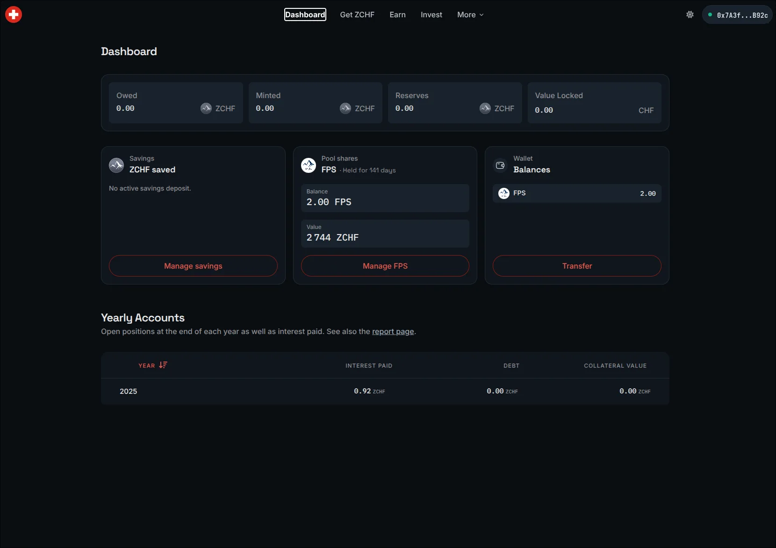Screen dimensions: 776x548
Task: Click the Reserves 0.00 value
Action: 404,108
